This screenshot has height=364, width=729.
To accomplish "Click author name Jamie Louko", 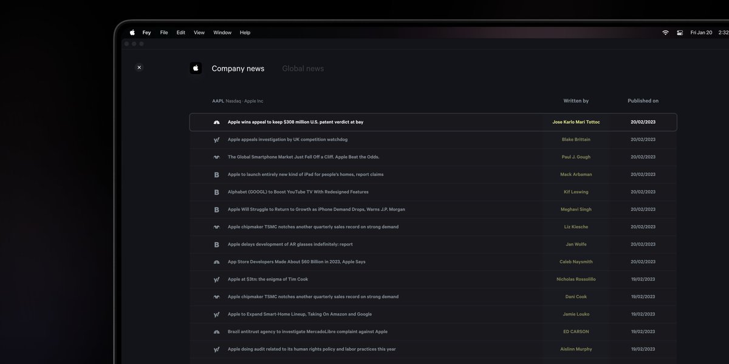I will tap(576, 314).
